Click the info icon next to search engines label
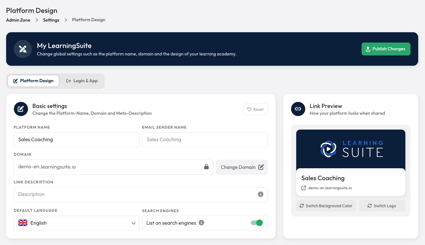The height and width of the screenshot is (245, 425). point(202,223)
